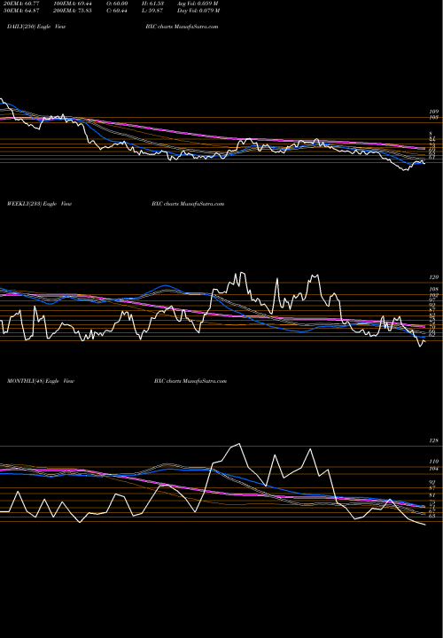
Task: Select the low price L: 59.87
Action: pyautogui.click(x=152, y=11)
